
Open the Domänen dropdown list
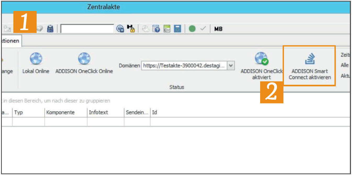[x=231, y=65]
